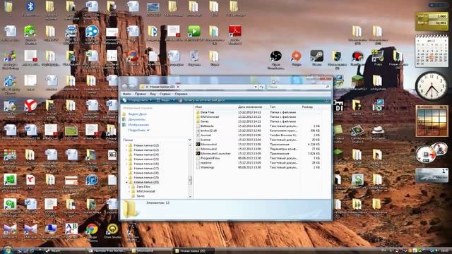This screenshot has width=452, height=254.
Task: Open the Steam desktop shortcut
Action: pos(316,58)
